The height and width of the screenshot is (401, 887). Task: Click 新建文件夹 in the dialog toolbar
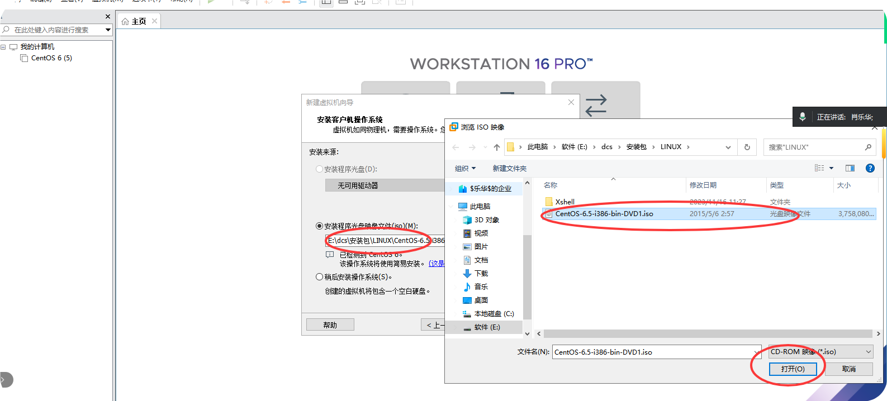[510, 168]
